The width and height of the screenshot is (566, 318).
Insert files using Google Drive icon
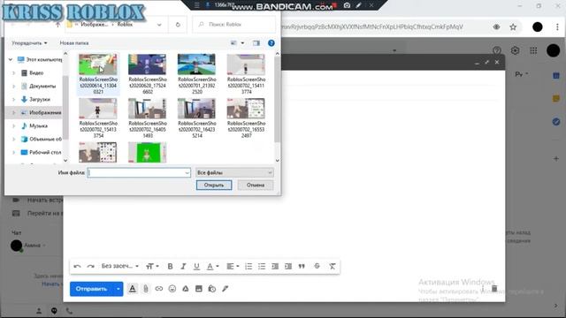[185, 289]
